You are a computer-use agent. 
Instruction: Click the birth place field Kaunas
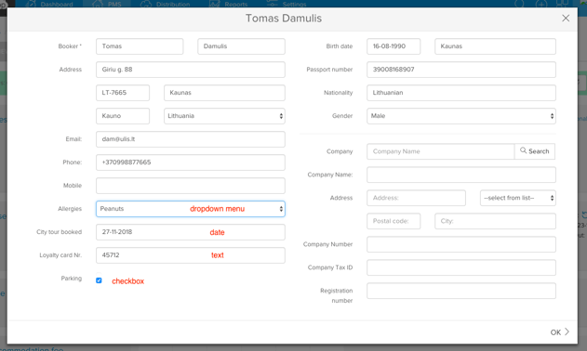[x=495, y=46]
